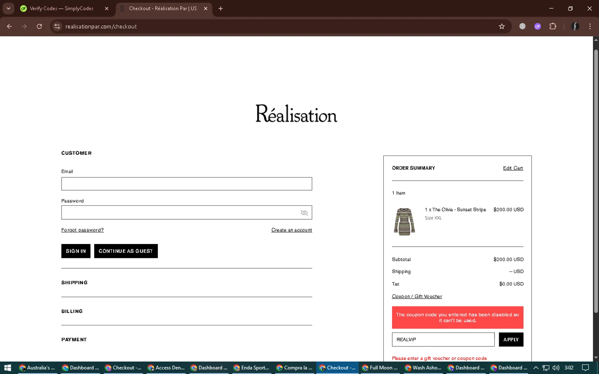The image size is (599, 374).
Task: Click the page vertical scrollbar
Action: click(x=596, y=181)
